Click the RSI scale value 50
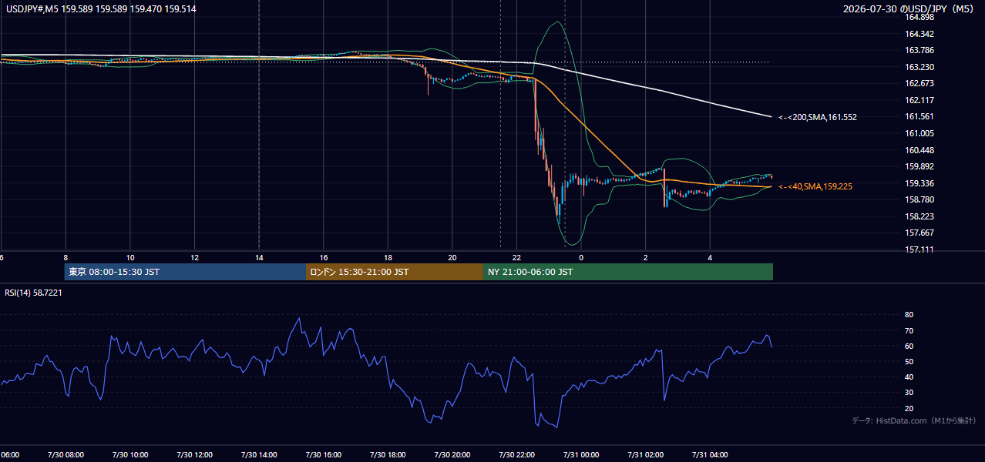The image size is (985, 462). pos(909,362)
